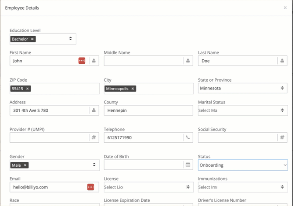The image size is (293, 206).
Task: Remove the Minneapolis city tag
Action: coord(133,89)
